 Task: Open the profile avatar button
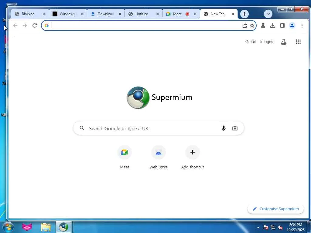pos(292,25)
